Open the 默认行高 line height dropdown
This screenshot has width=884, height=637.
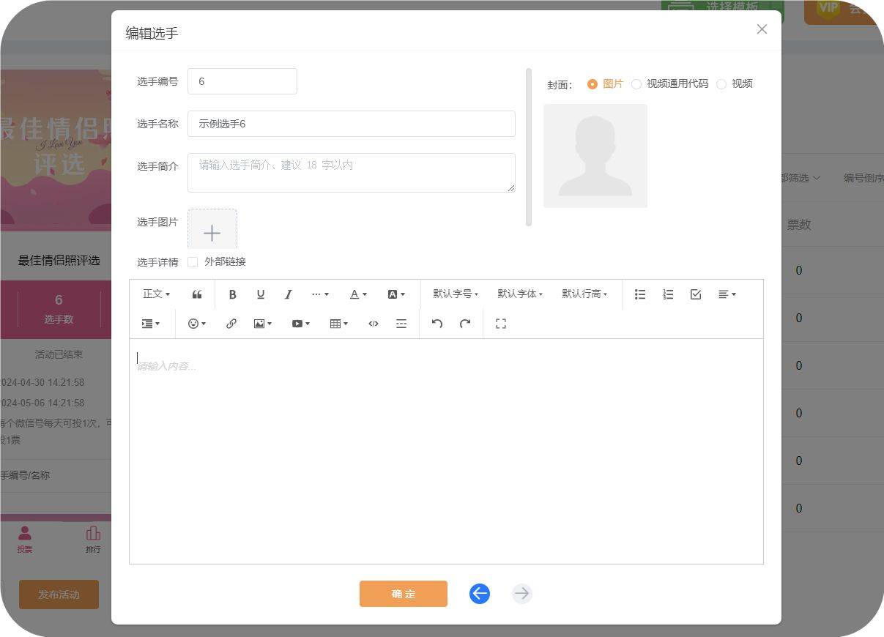(x=584, y=294)
